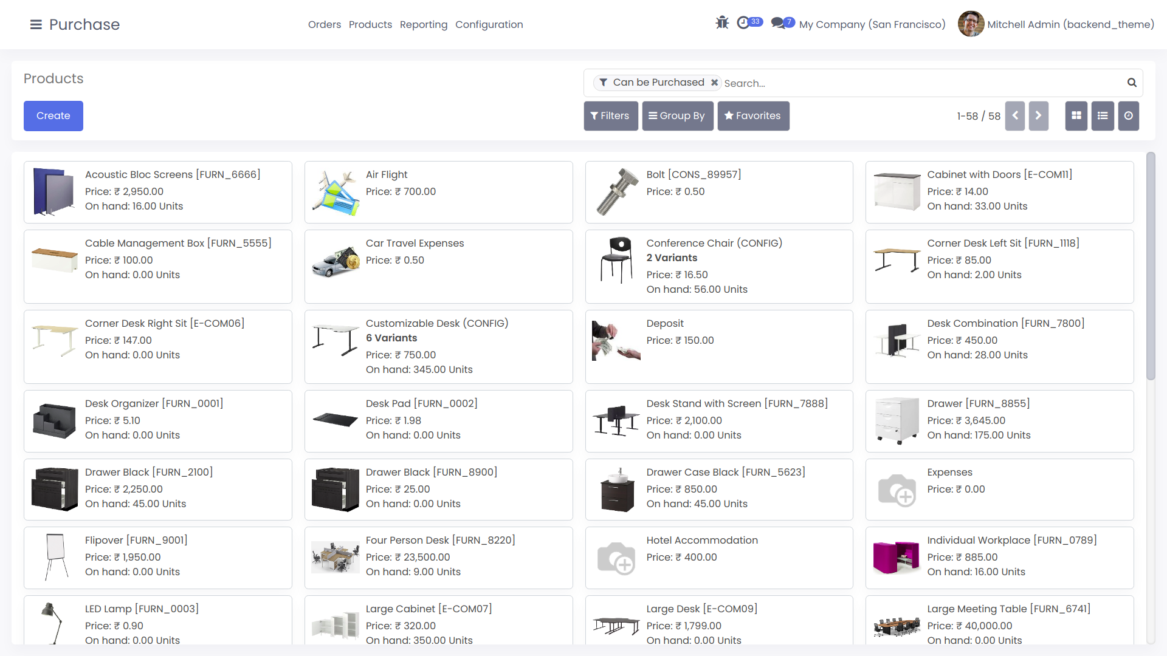This screenshot has height=656, width=1167.
Task: Remove the Can be Purchased filter
Action: click(715, 83)
